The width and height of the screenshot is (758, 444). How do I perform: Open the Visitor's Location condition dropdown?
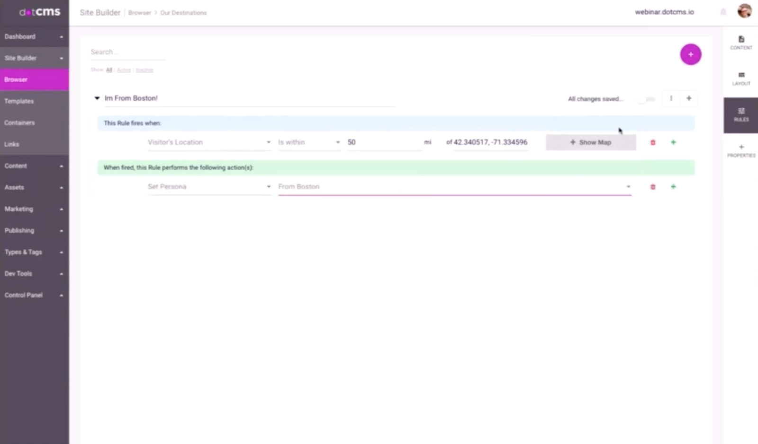tap(209, 142)
